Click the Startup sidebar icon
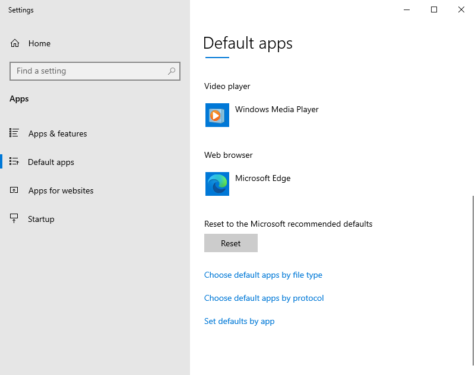Screen dimensions: 475x375 14,218
